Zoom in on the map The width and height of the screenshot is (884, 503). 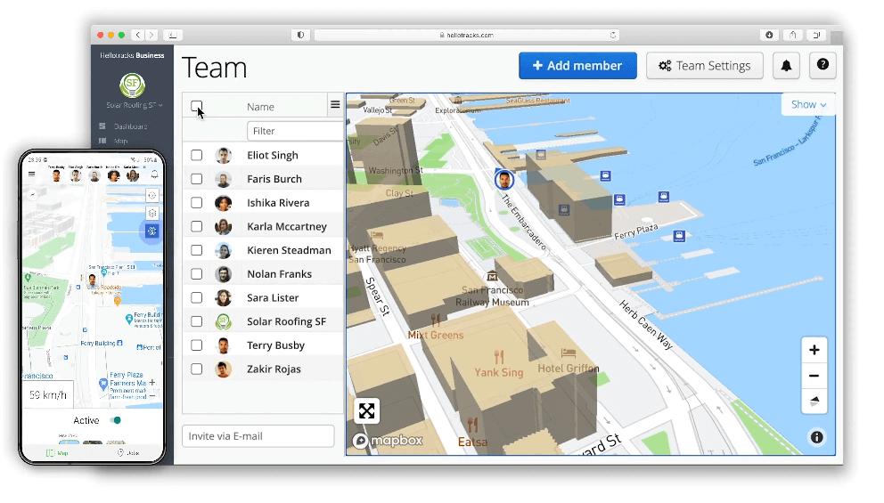(x=814, y=351)
